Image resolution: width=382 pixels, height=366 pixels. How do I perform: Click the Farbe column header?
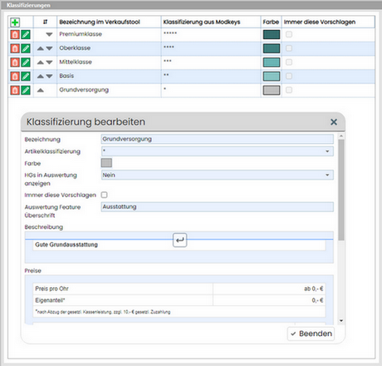[x=271, y=22]
